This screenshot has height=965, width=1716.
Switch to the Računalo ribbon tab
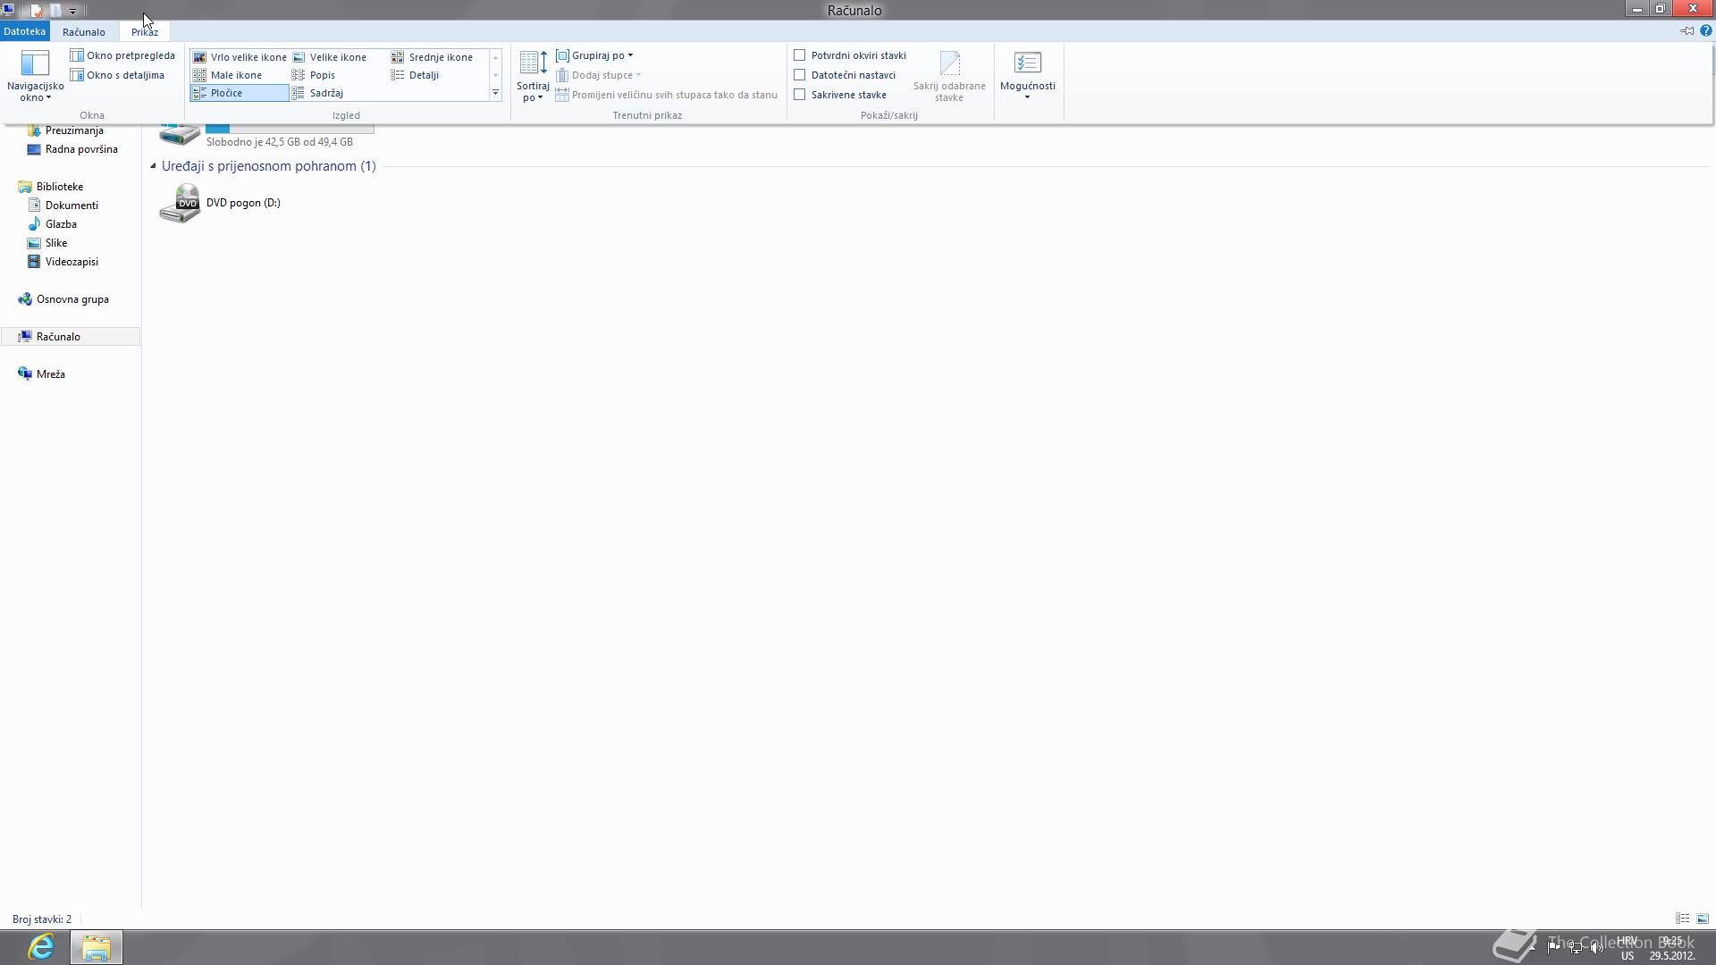(83, 32)
